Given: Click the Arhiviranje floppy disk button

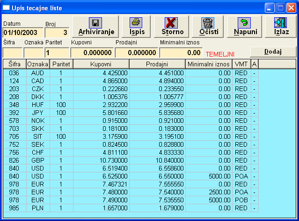Looking at the screenshot, I should point(95,27).
